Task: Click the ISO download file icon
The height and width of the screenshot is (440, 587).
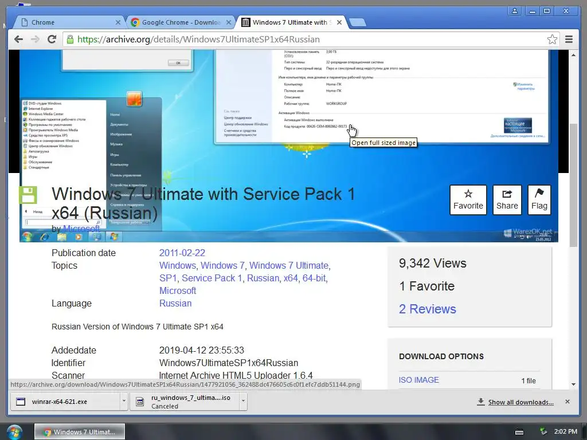Action: pyautogui.click(x=140, y=402)
